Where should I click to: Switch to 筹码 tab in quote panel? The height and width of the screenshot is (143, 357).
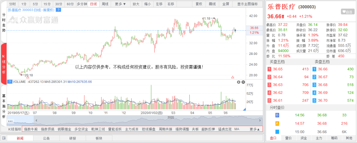coord(334,138)
